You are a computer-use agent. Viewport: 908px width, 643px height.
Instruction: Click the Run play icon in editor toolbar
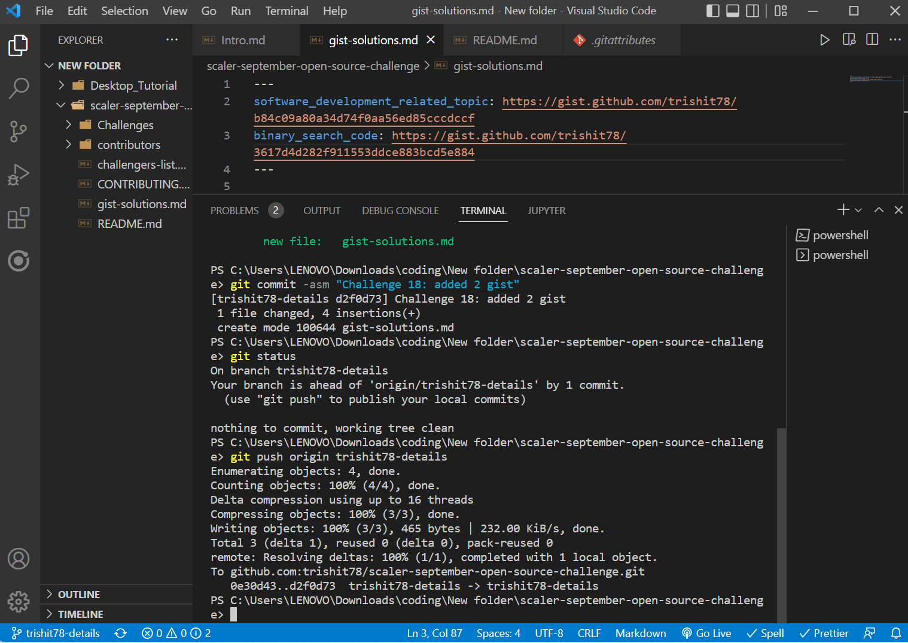pyautogui.click(x=824, y=40)
